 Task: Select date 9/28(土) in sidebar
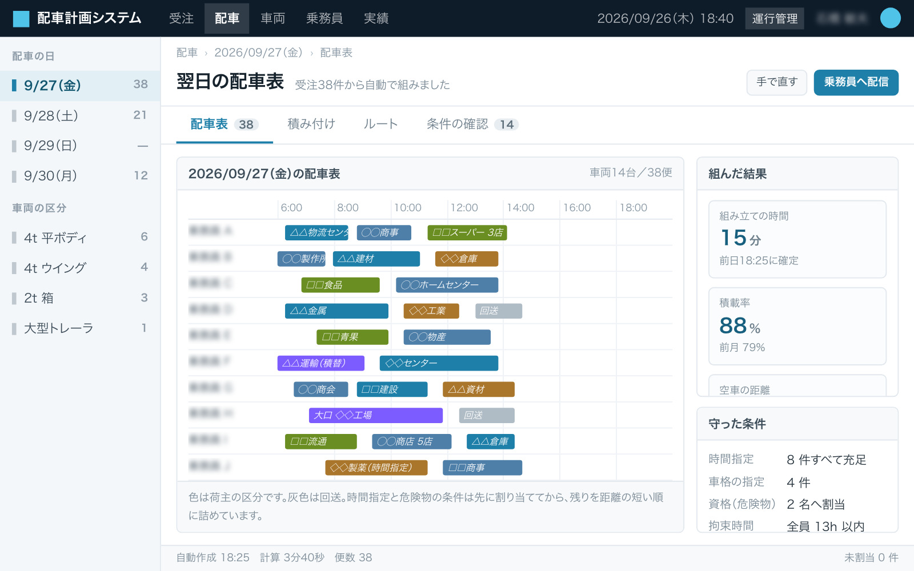[80, 116]
